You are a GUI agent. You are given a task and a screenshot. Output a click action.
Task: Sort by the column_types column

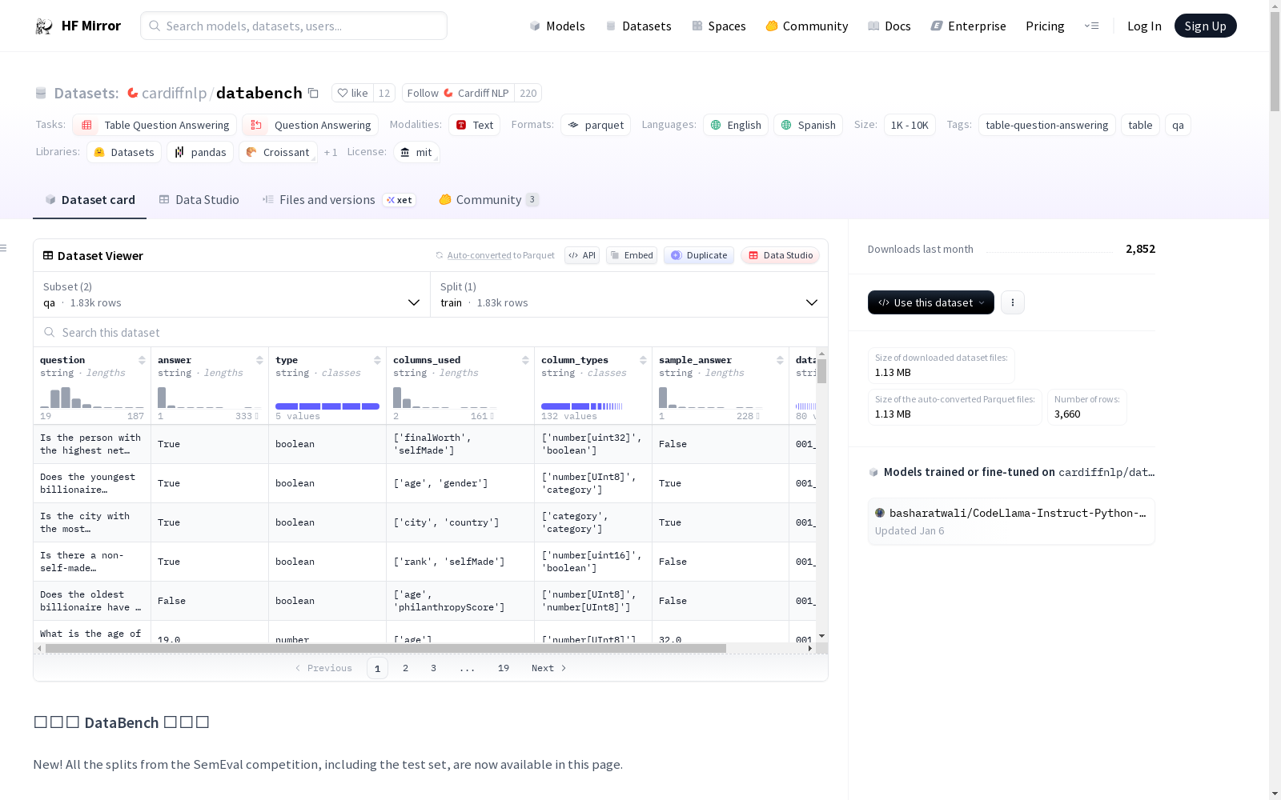(x=643, y=360)
